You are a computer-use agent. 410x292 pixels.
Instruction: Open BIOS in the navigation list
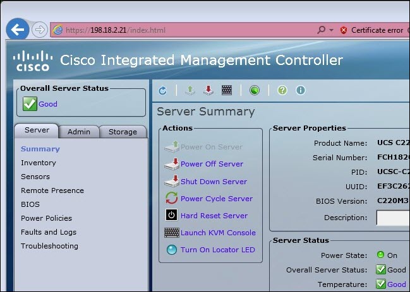click(x=30, y=204)
